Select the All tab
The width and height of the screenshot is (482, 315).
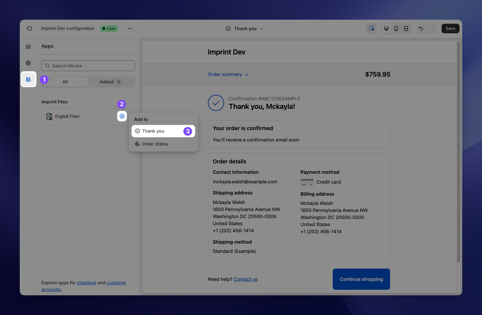[65, 82]
